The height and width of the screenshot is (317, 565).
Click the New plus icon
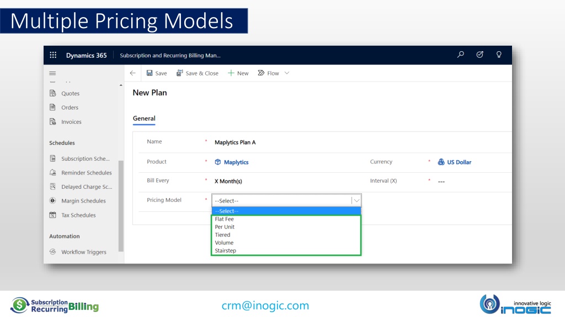point(231,73)
